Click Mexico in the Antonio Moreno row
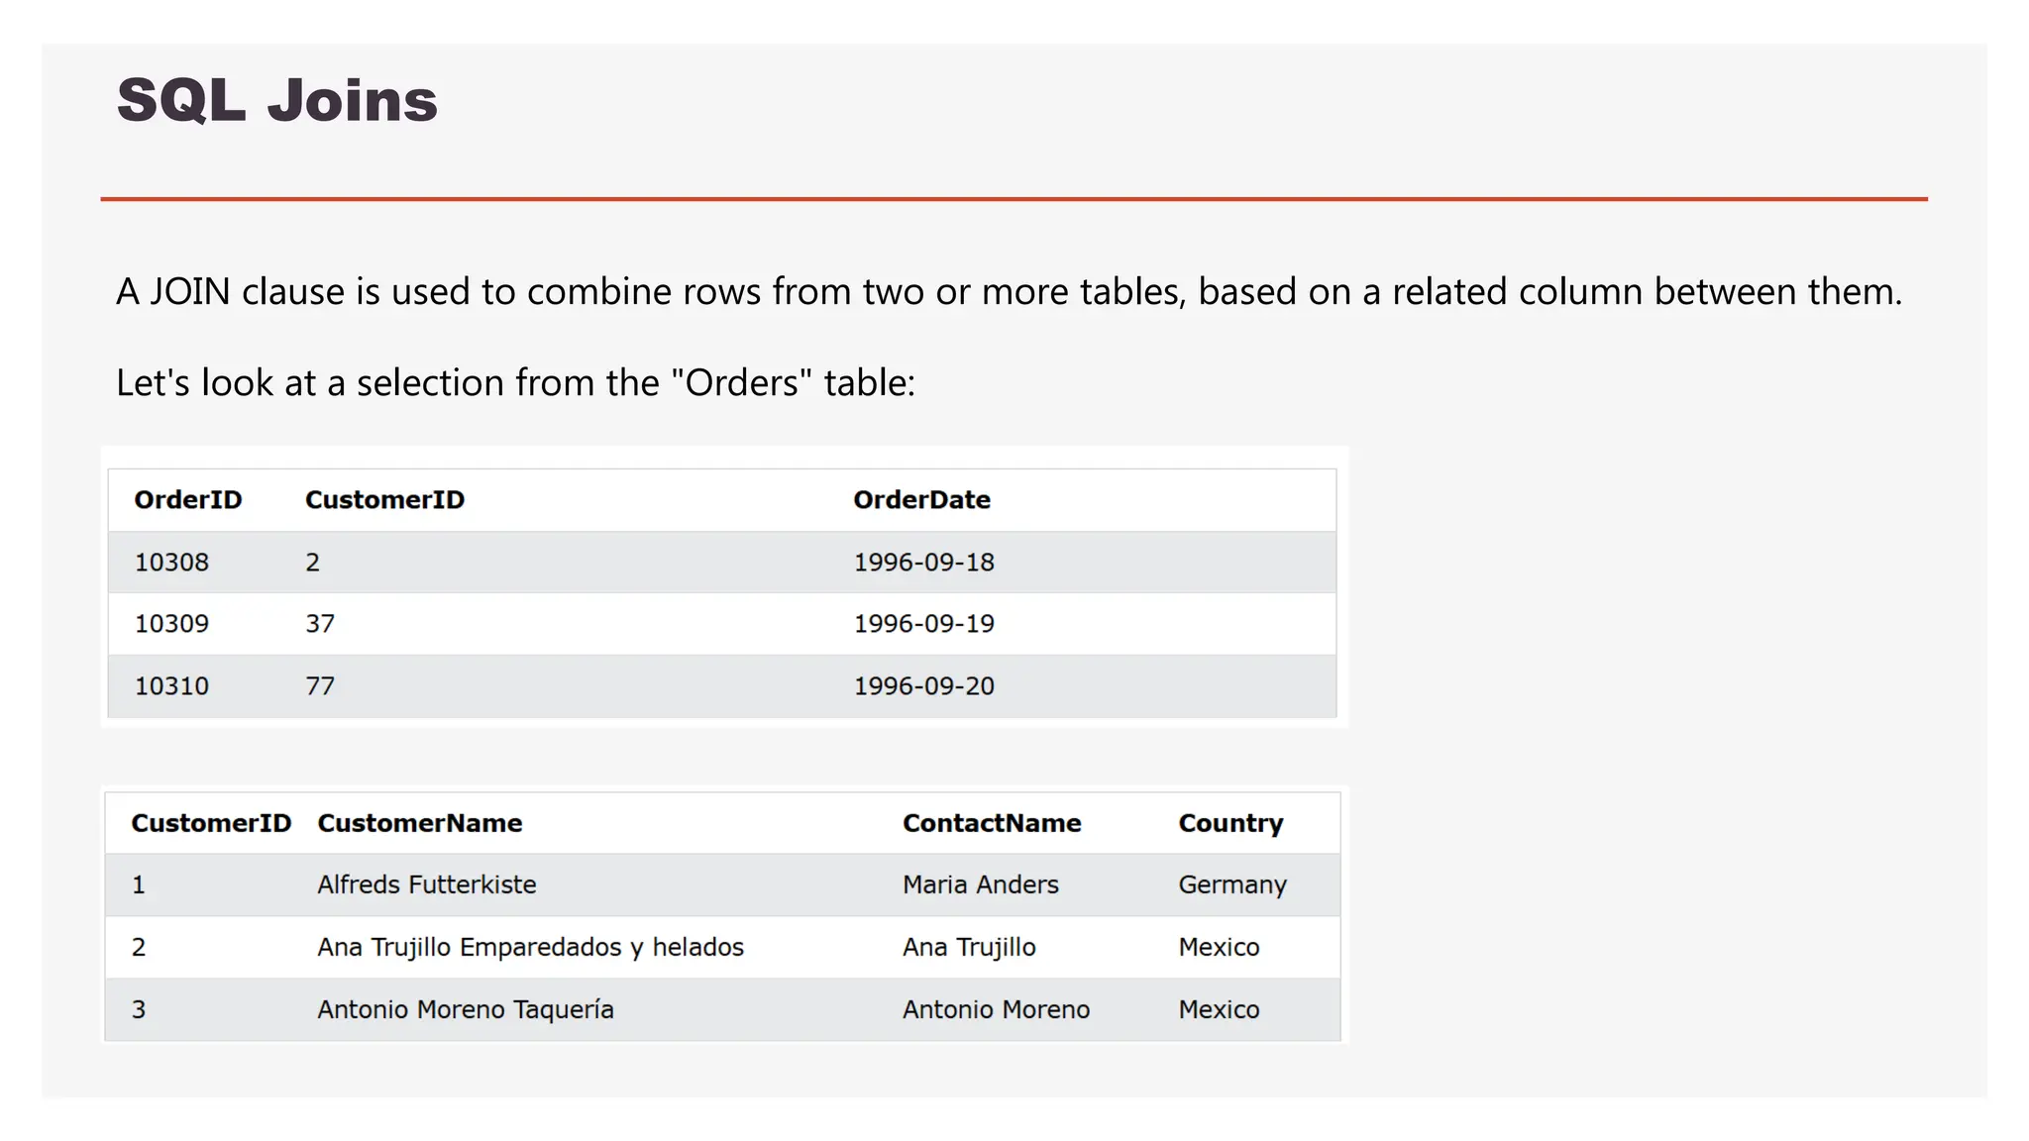The width and height of the screenshot is (2029, 1141). point(1219,1009)
